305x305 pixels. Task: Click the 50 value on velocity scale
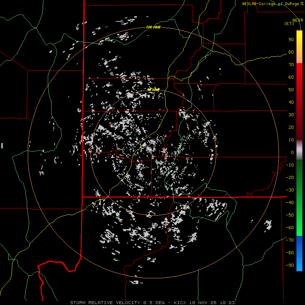(x=291, y=90)
